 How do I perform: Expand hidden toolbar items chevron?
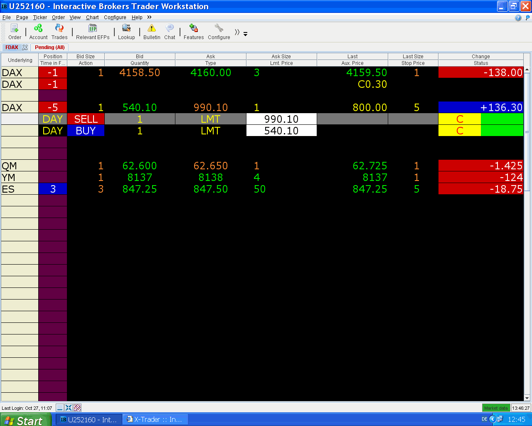coord(237,32)
